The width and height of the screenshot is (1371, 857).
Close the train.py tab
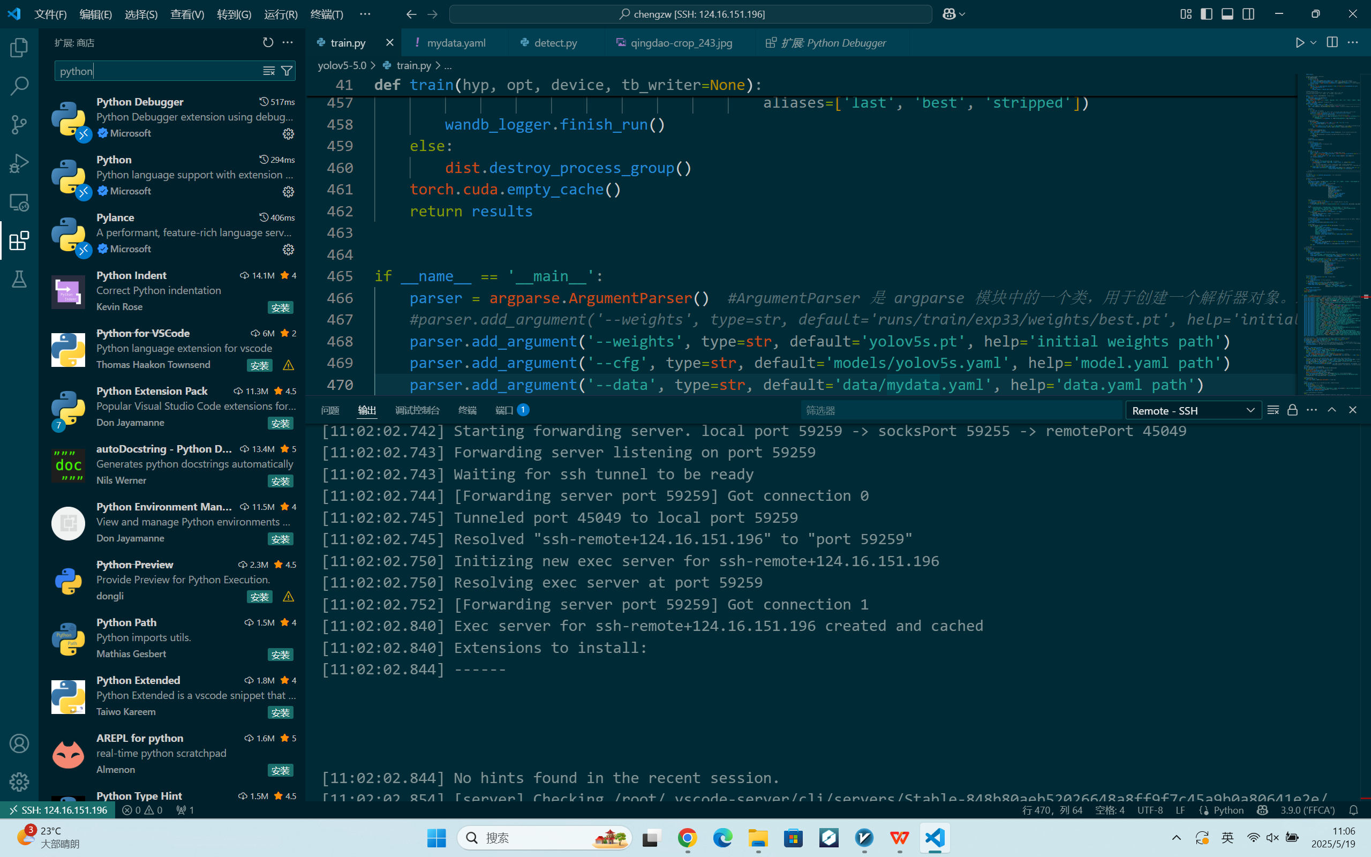(x=389, y=42)
